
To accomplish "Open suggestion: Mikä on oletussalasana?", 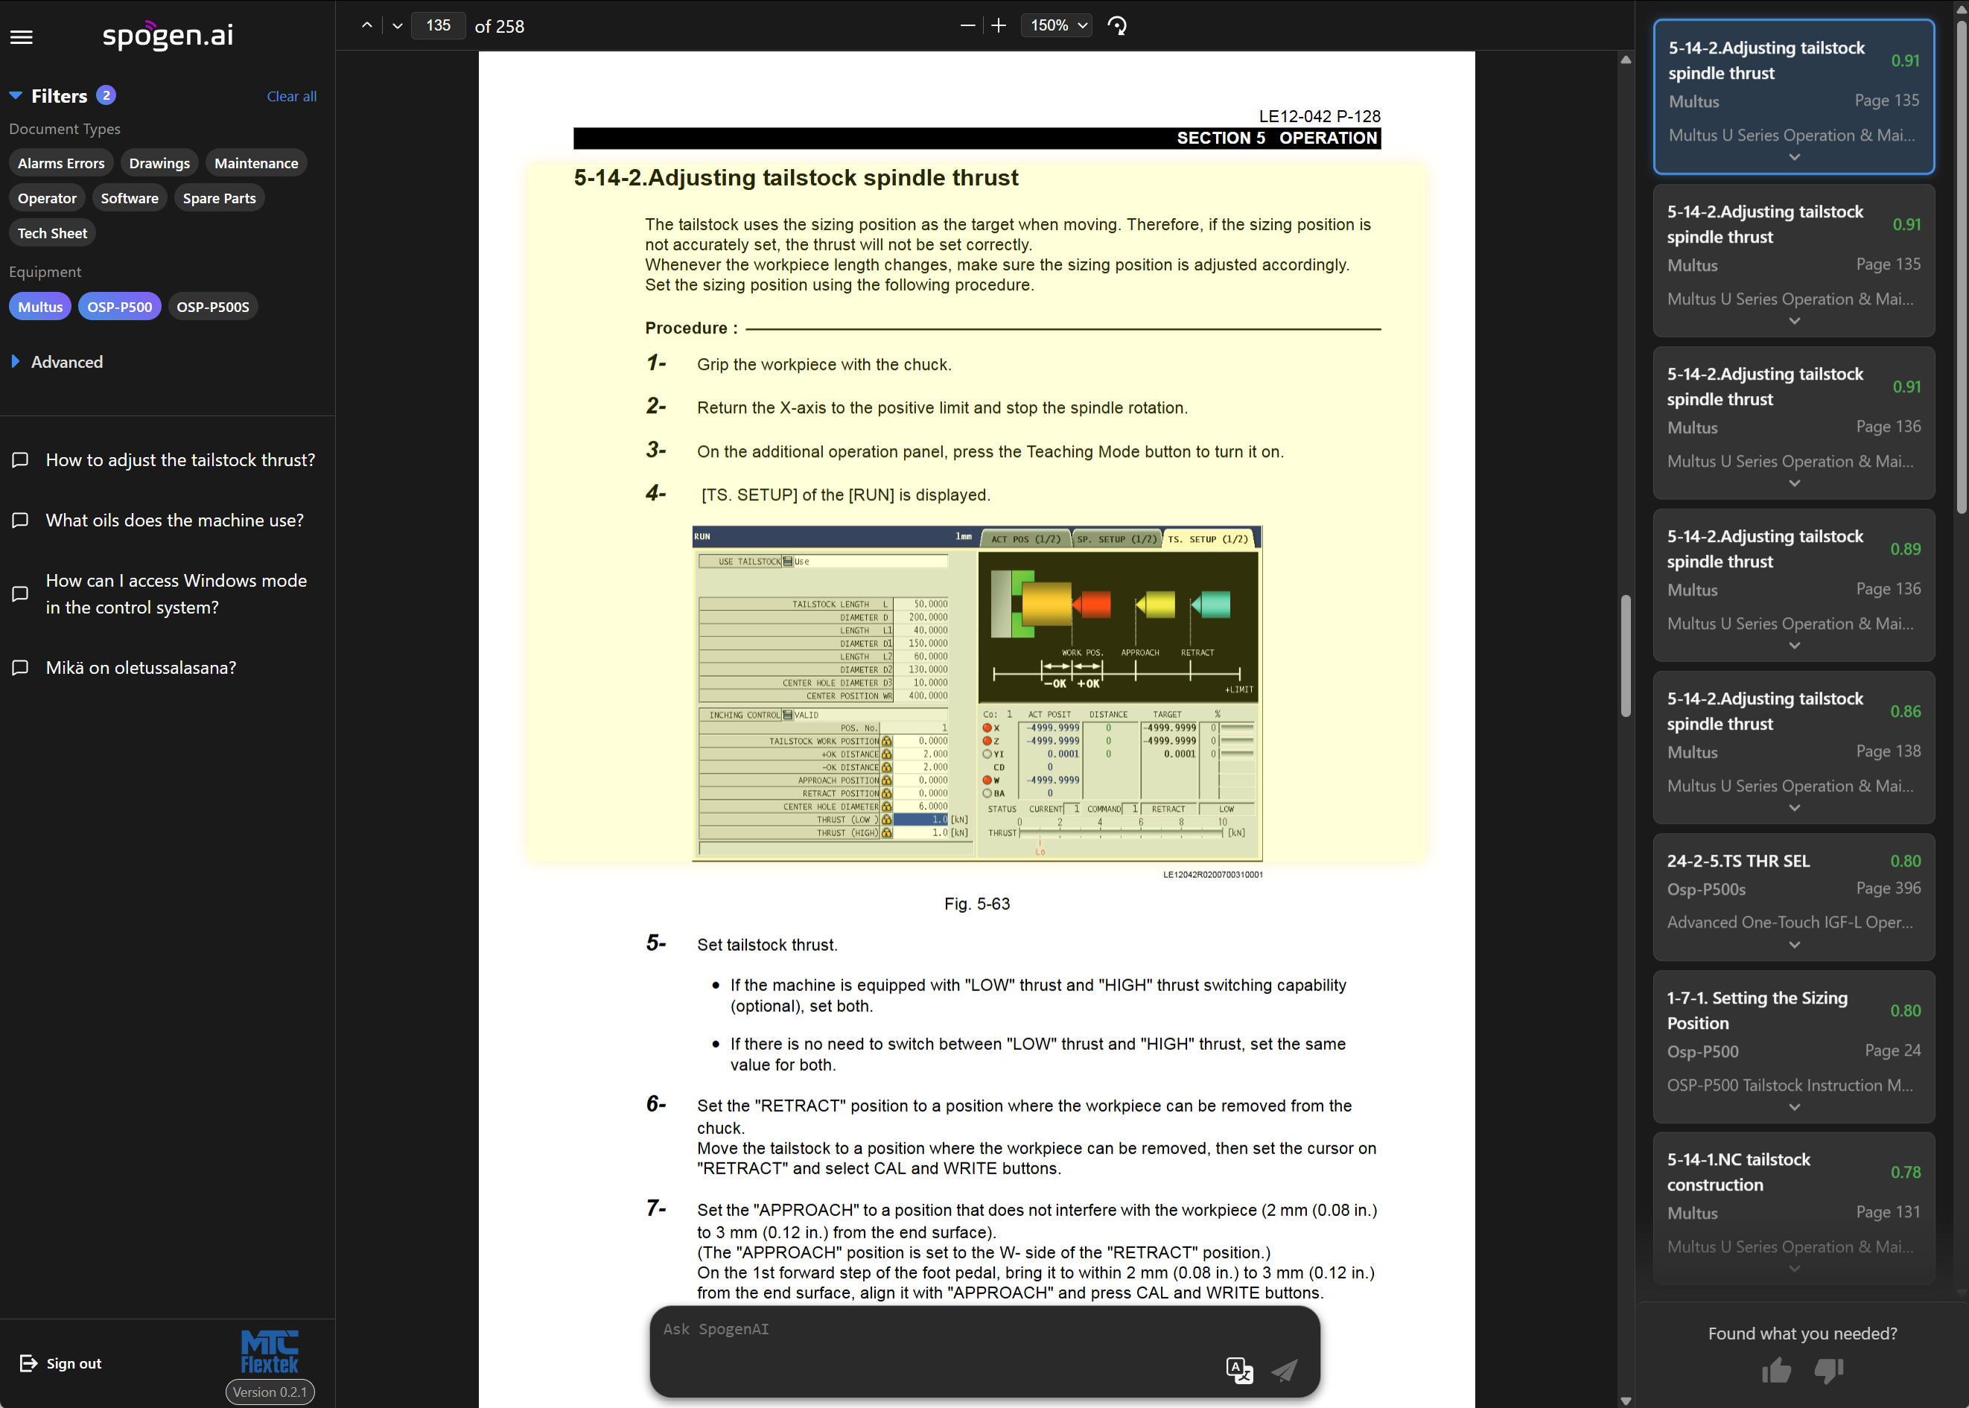I will coord(141,668).
